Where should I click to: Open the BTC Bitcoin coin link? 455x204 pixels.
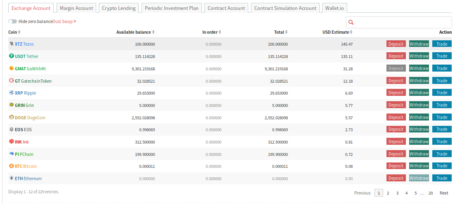(26, 166)
